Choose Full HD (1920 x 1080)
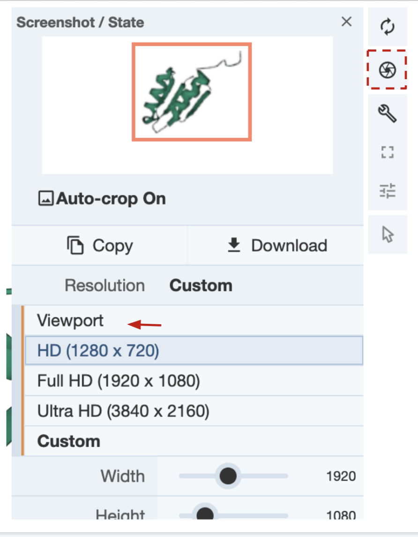Image resolution: width=418 pixels, height=537 pixels. pos(119,381)
